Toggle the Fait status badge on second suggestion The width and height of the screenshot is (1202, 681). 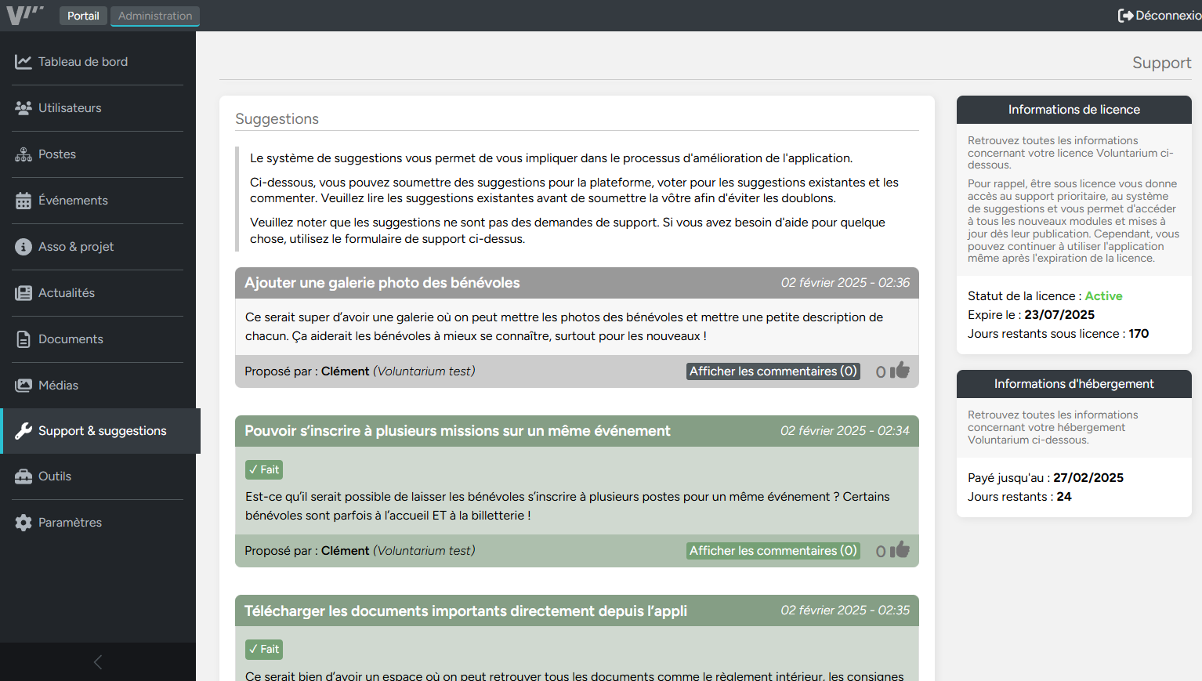[263, 469]
